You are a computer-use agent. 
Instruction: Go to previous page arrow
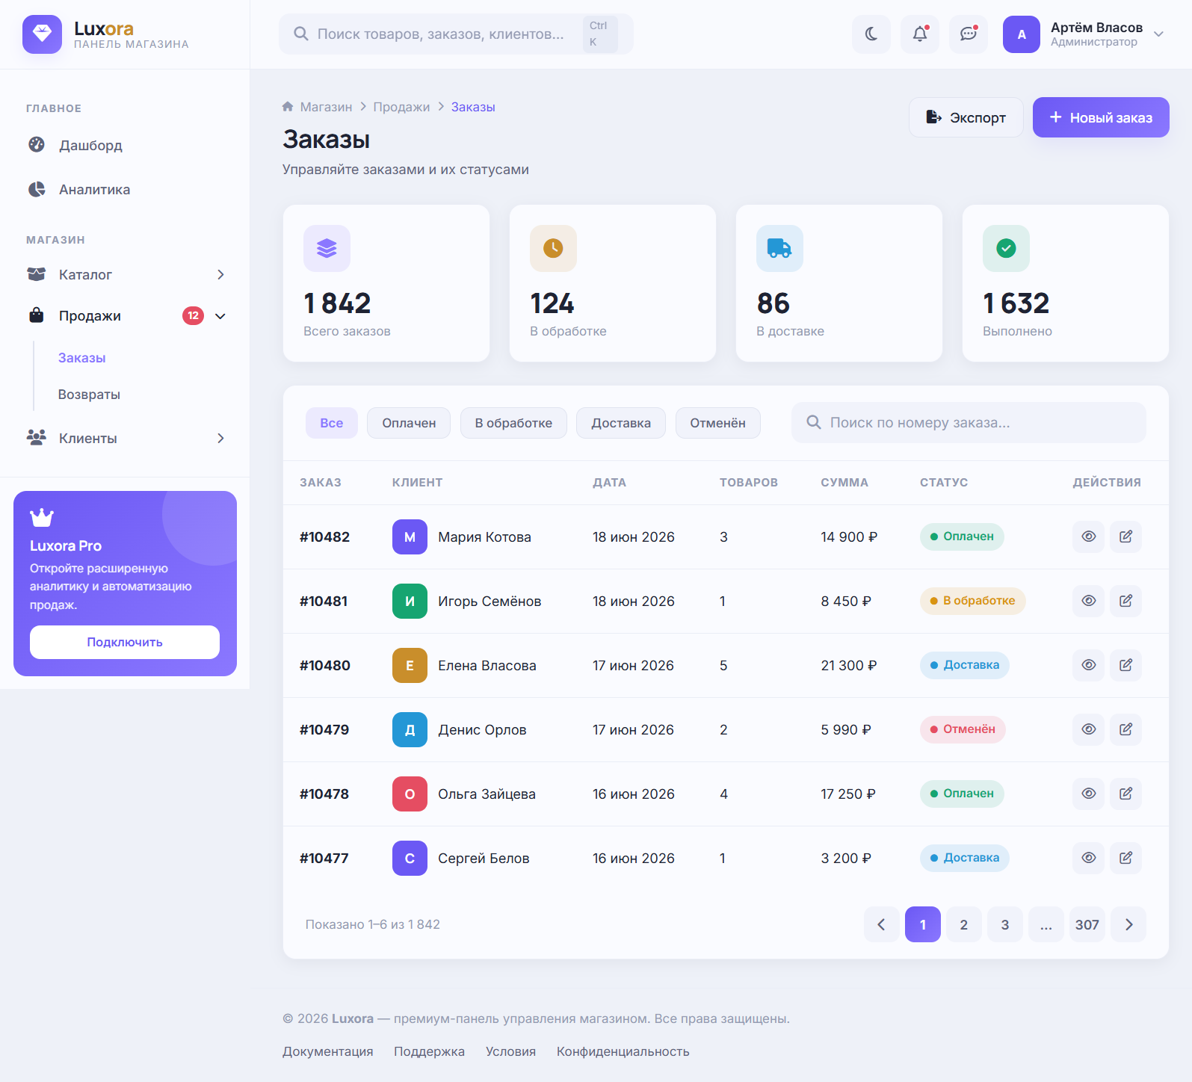pyautogui.click(x=882, y=924)
